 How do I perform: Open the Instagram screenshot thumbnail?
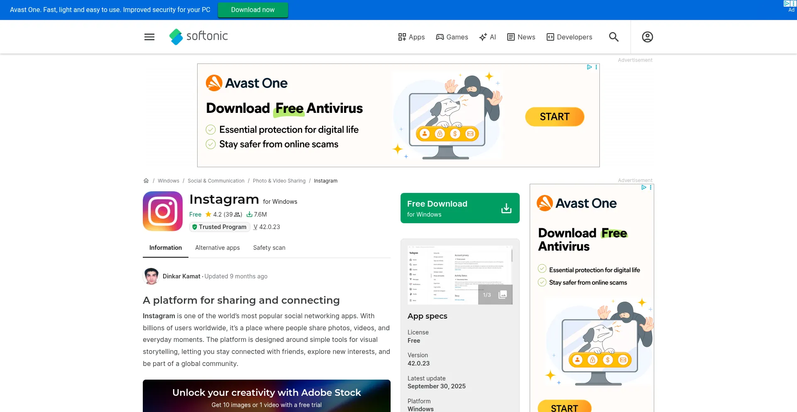[x=460, y=275]
